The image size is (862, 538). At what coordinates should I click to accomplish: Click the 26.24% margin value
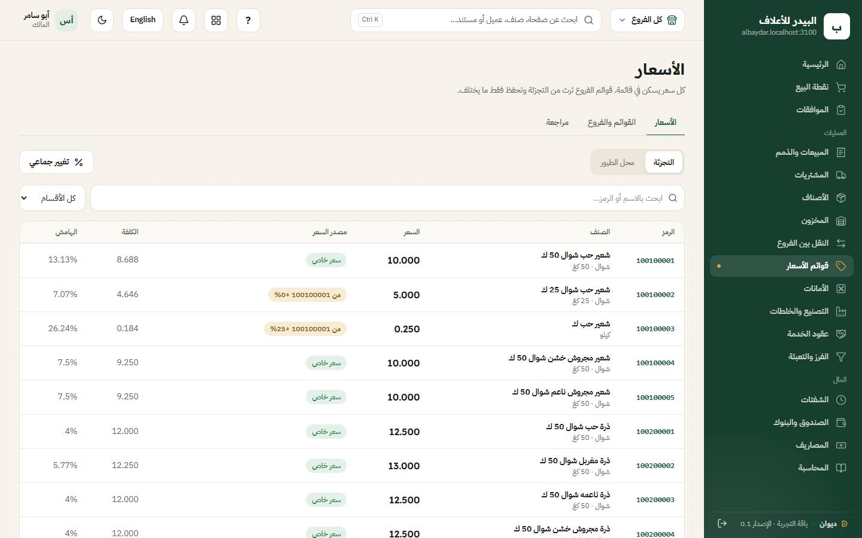point(63,328)
